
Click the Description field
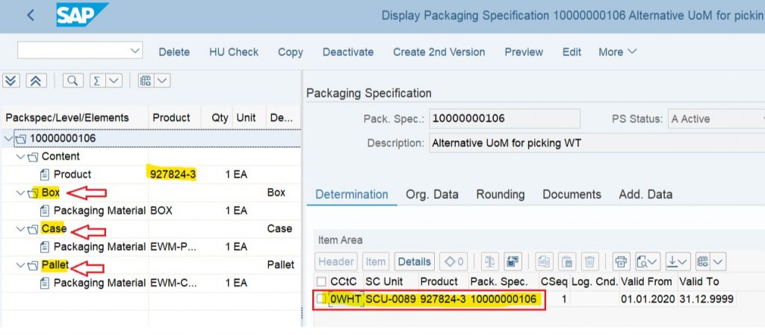tap(597, 144)
